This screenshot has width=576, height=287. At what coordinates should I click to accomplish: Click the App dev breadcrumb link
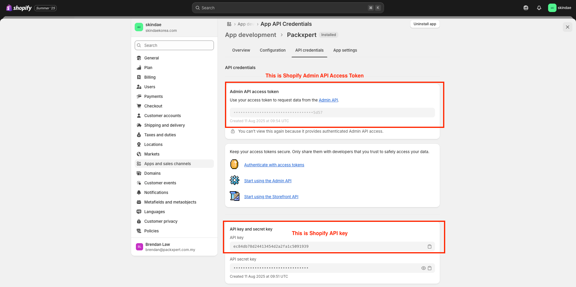point(246,24)
